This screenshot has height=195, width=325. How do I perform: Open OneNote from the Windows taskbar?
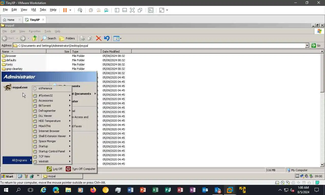193,190
